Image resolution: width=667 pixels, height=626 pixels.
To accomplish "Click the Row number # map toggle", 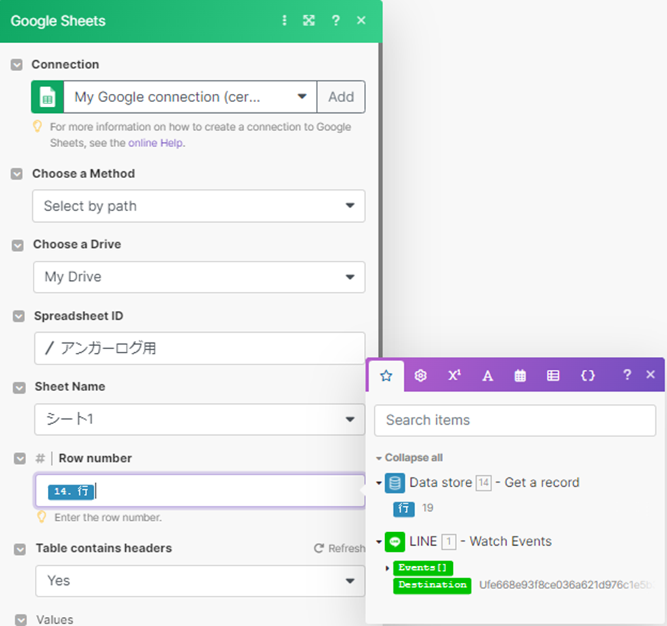I will point(40,459).
